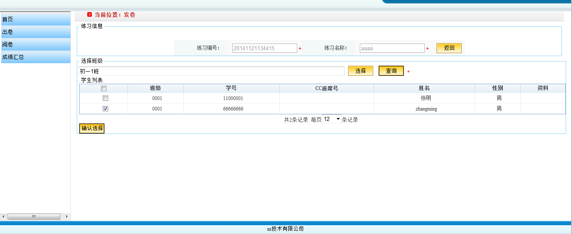
Task: Click the 资料 column header
Action: click(x=543, y=88)
